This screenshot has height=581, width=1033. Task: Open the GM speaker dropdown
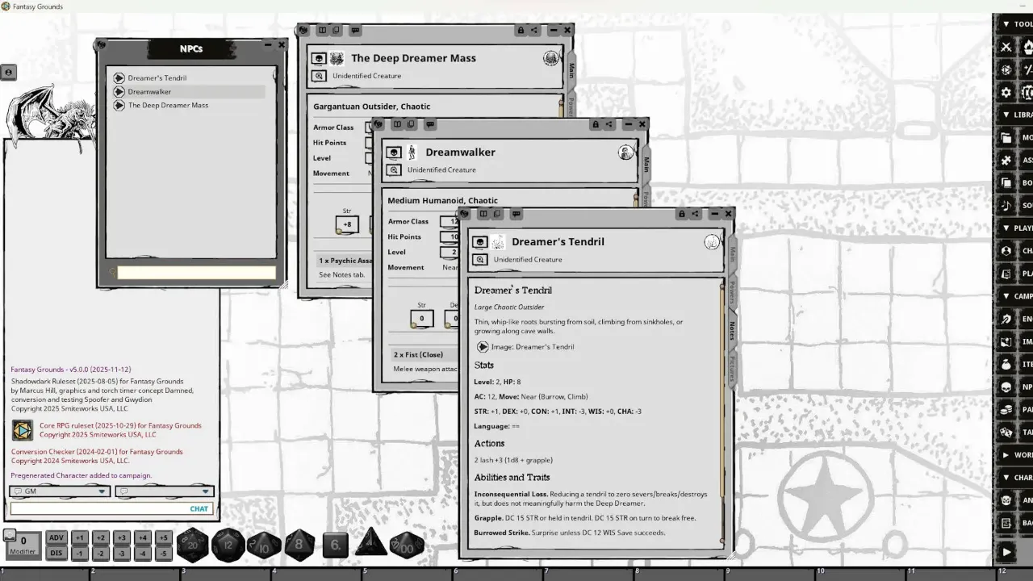[60, 491]
